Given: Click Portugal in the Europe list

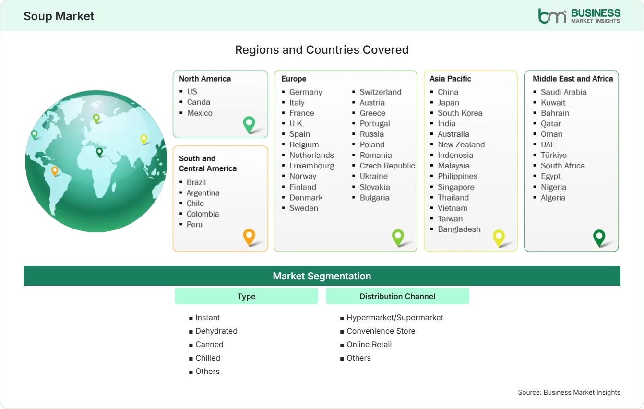Looking at the screenshot, I should coord(375,124).
